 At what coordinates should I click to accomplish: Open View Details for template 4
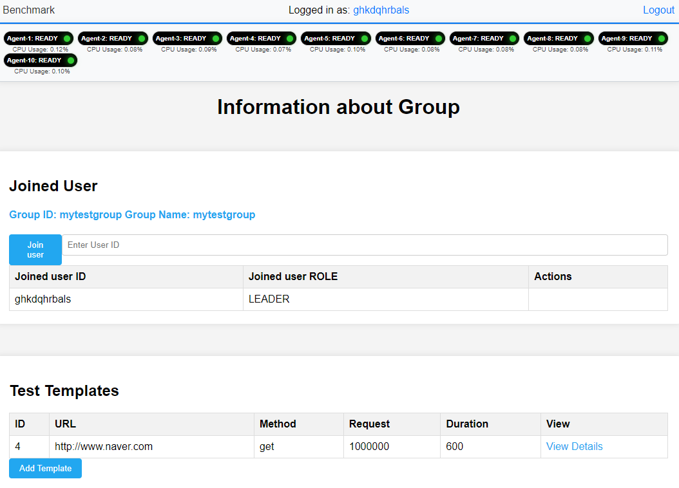click(574, 446)
